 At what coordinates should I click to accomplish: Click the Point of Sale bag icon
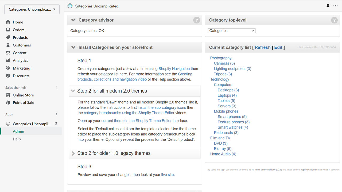click(x=8, y=102)
